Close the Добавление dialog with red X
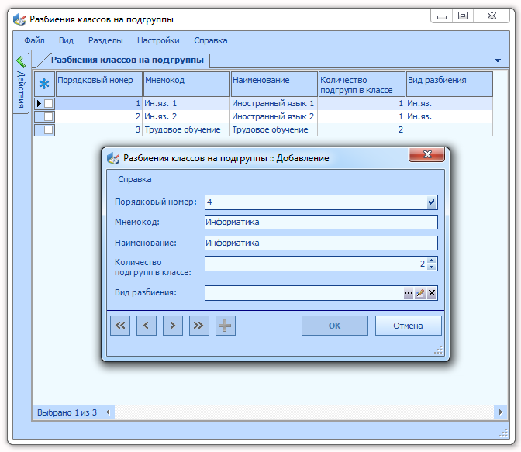The image size is (521, 452). [427, 154]
